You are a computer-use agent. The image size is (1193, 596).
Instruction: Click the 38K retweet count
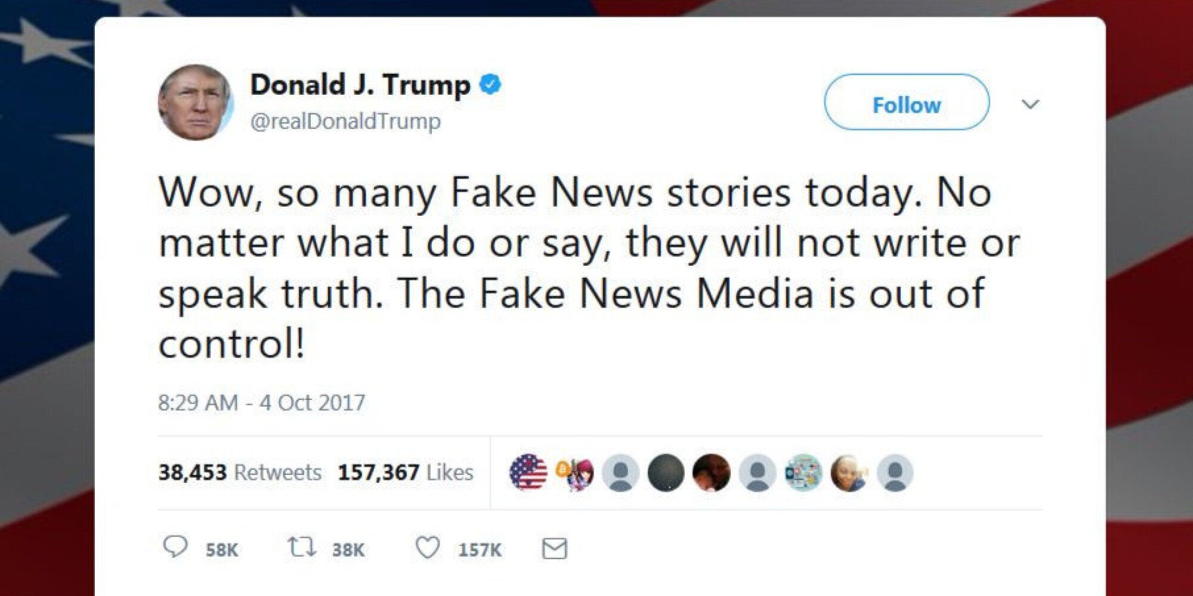[348, 550]
